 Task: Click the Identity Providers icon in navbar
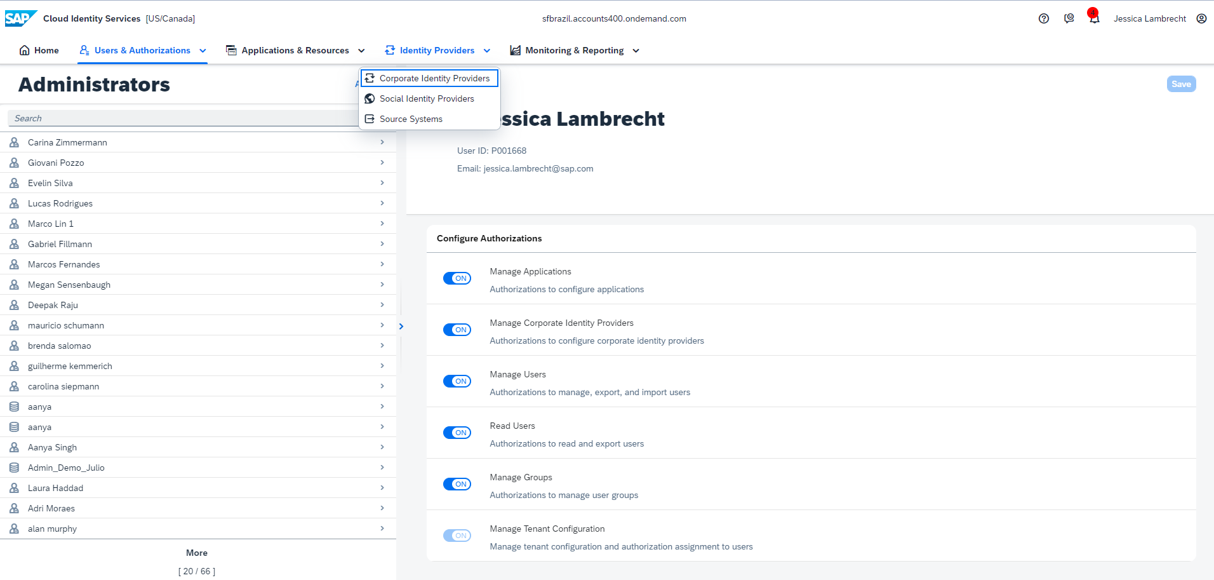[390, 50]
